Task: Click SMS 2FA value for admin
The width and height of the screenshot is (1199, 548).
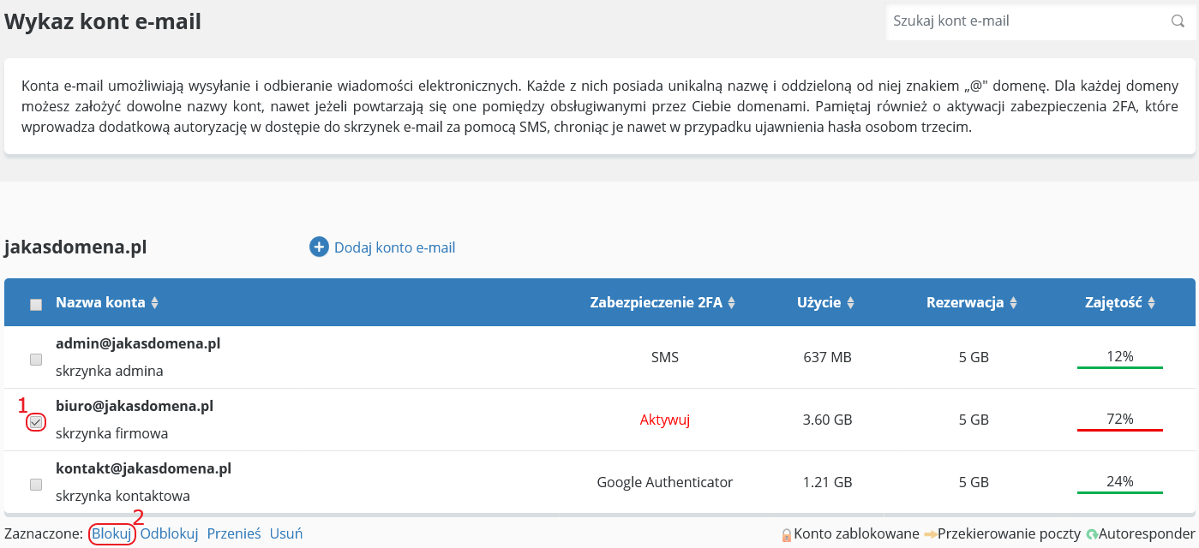Action: coord(665,357)
